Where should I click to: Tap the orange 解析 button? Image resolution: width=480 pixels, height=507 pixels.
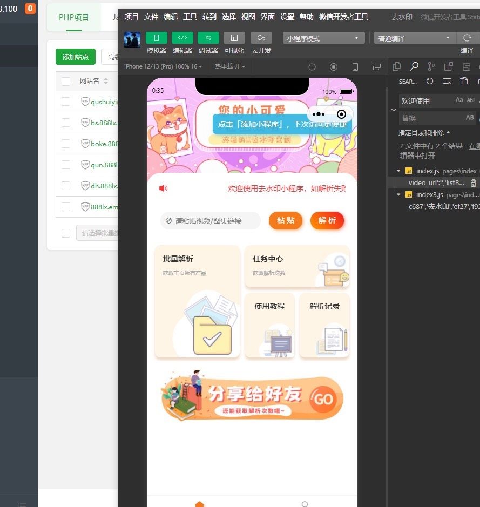coord(327,220)
